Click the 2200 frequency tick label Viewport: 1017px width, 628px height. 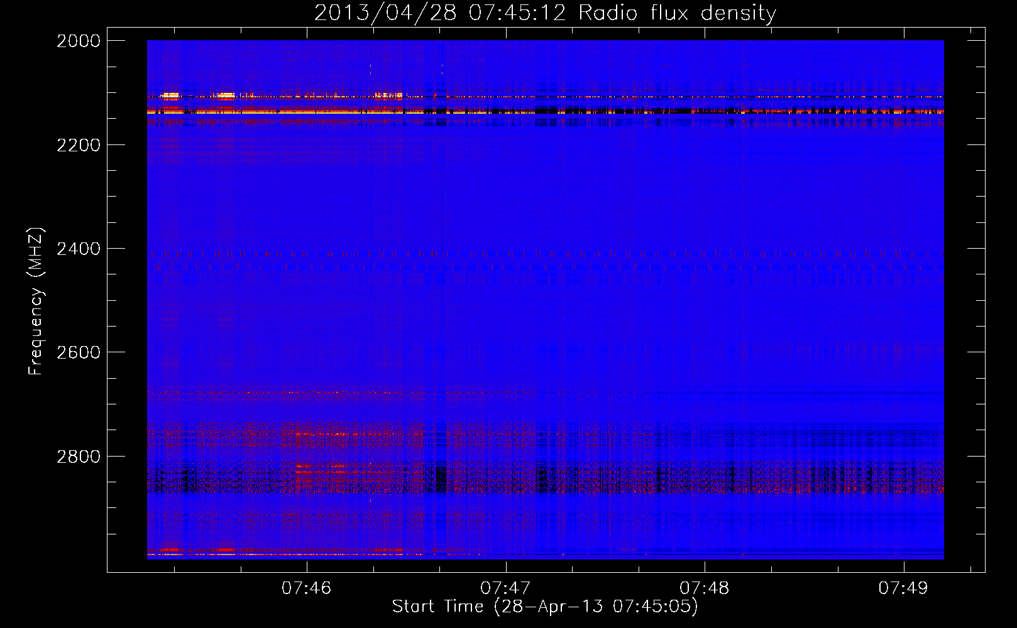coord(79,145)
